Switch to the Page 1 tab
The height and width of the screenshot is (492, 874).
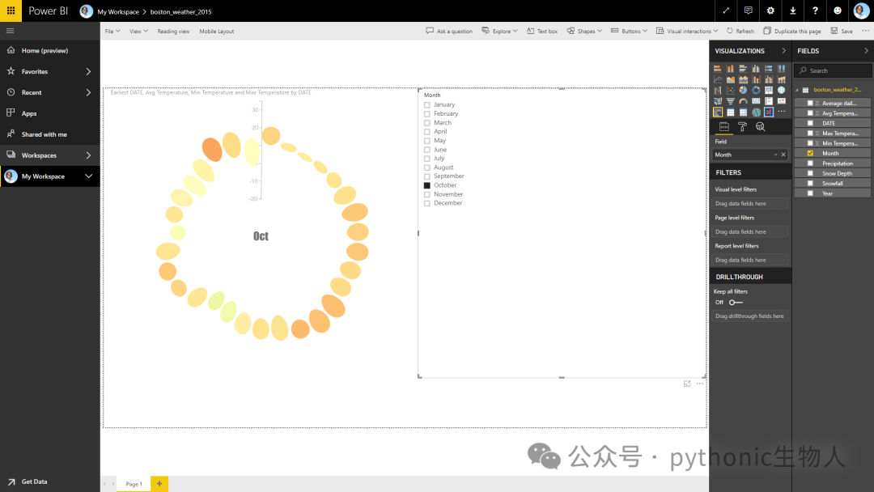click(134, 484)
